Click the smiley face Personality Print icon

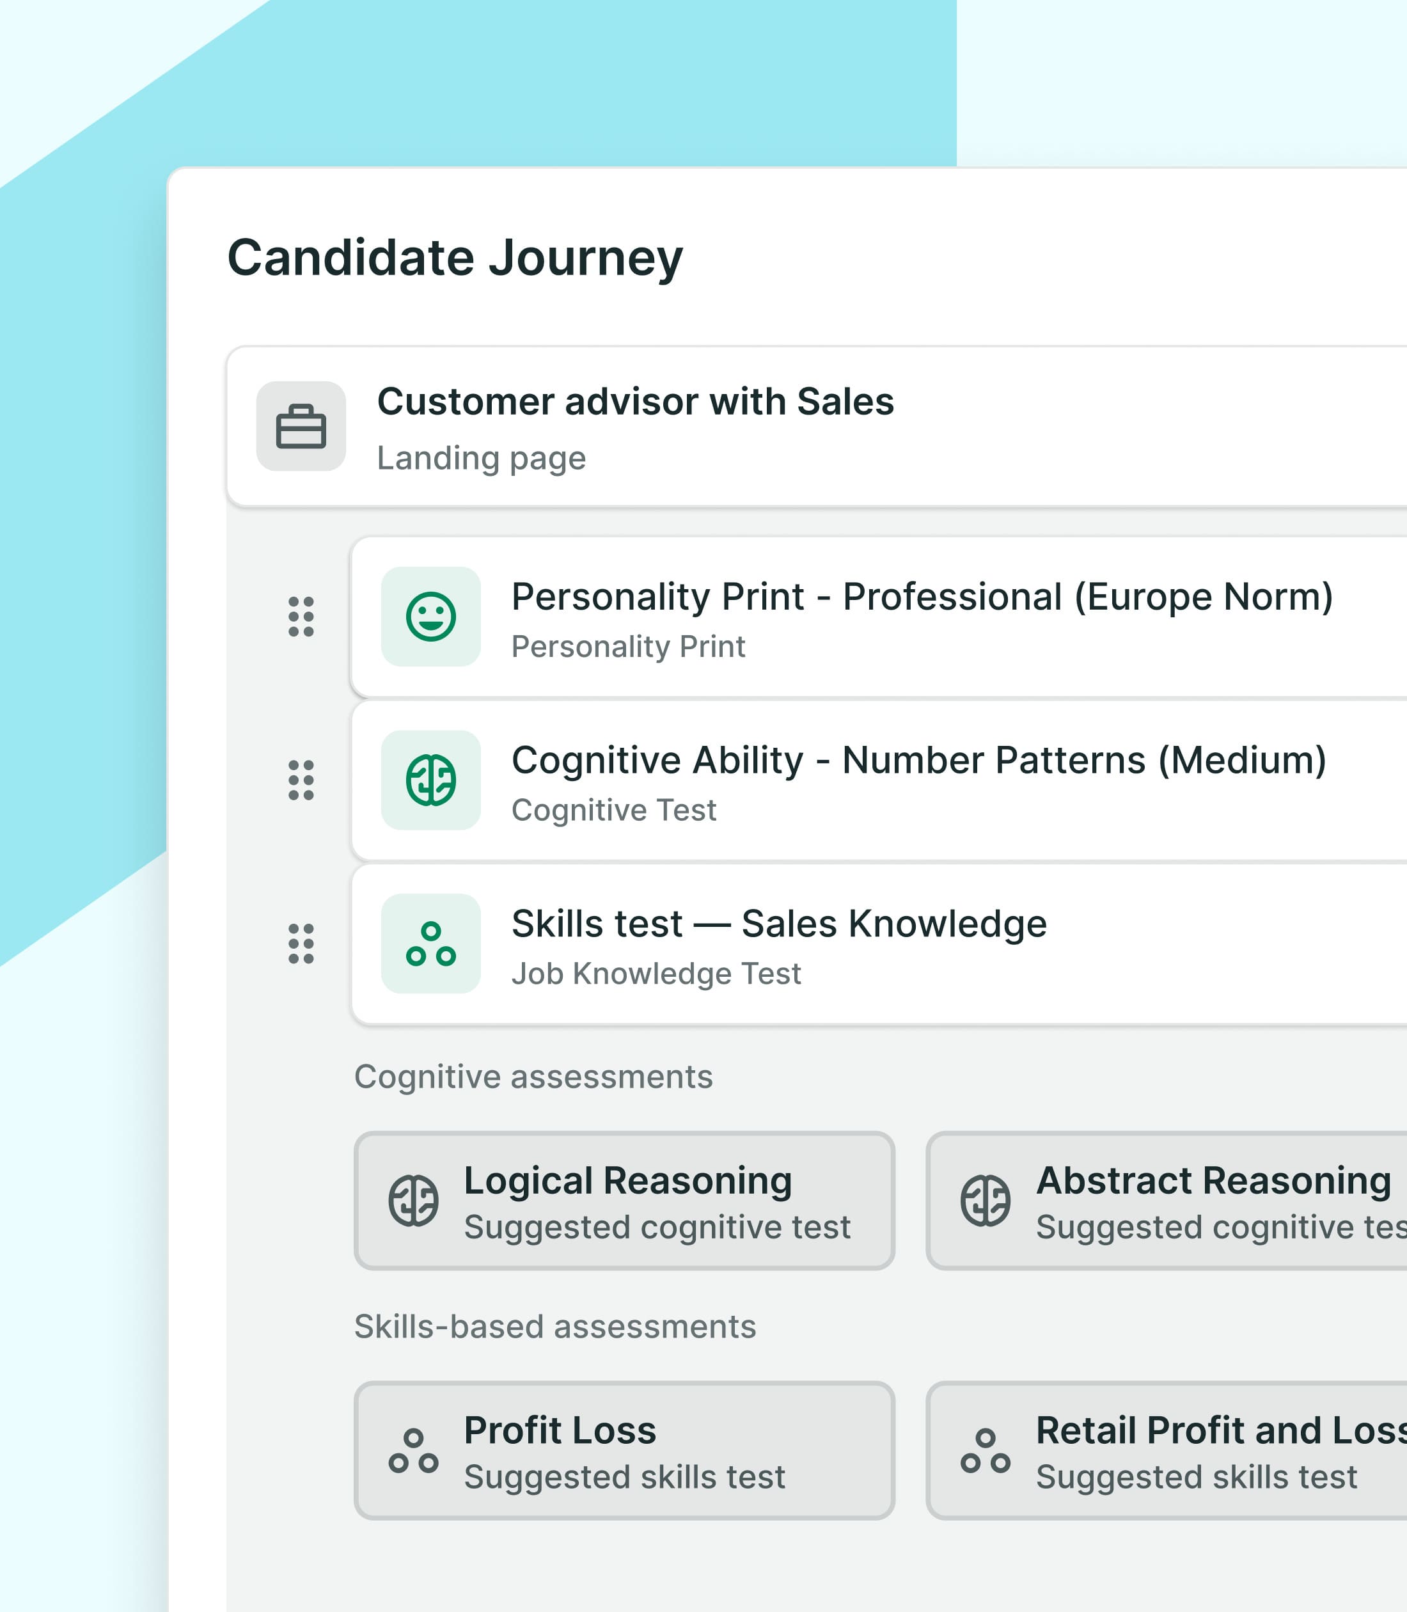[430, 617]
